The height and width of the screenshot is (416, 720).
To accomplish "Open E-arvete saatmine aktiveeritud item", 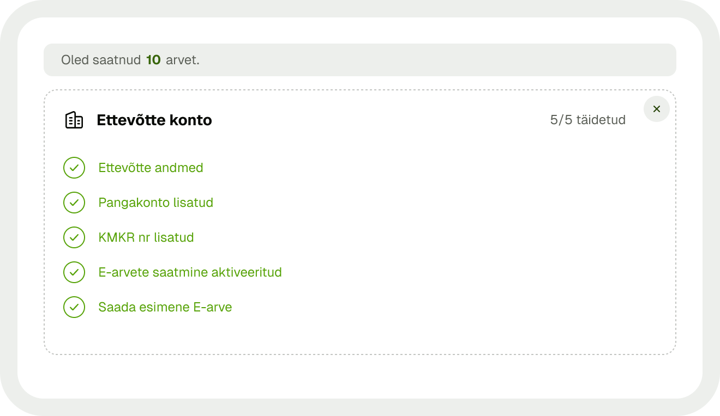I will point(190,272).
